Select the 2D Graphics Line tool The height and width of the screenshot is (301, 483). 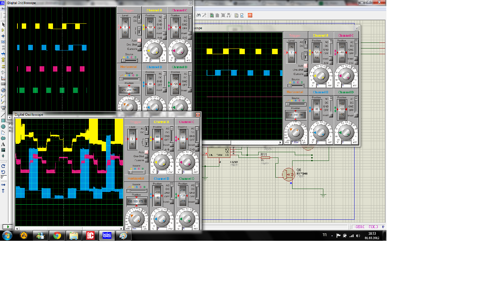tap(3, 115)
